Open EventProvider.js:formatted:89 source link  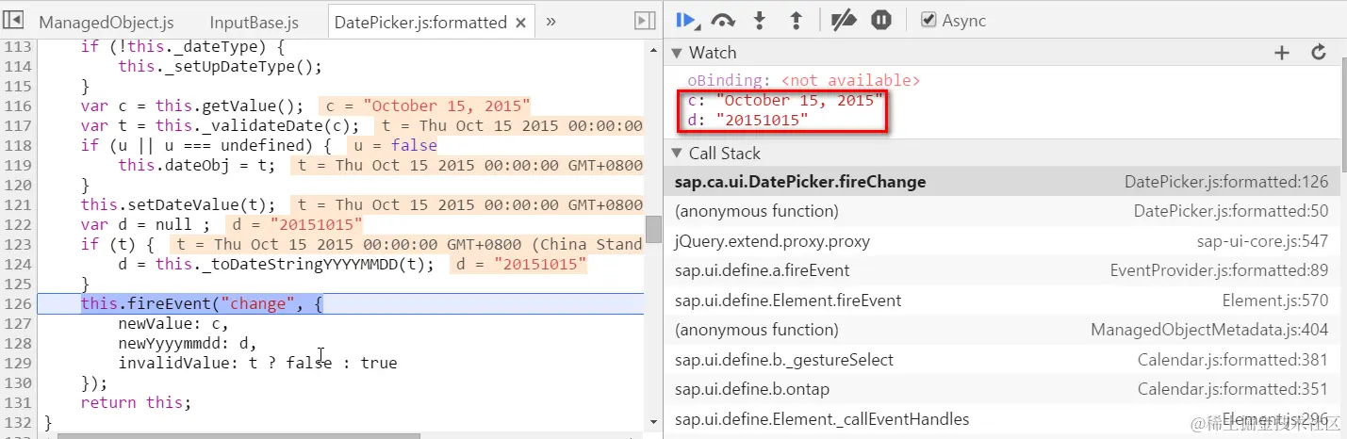(x=1220, y=270)
